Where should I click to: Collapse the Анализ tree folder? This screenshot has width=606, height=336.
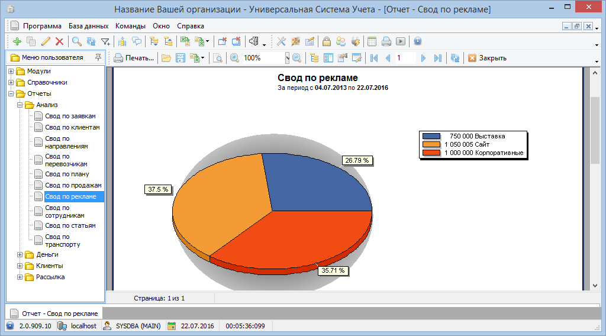pos(20,105)
